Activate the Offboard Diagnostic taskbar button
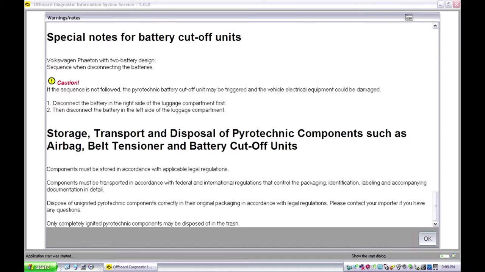The height and width of the screenshot is (272, 485). tap(130, 267)
